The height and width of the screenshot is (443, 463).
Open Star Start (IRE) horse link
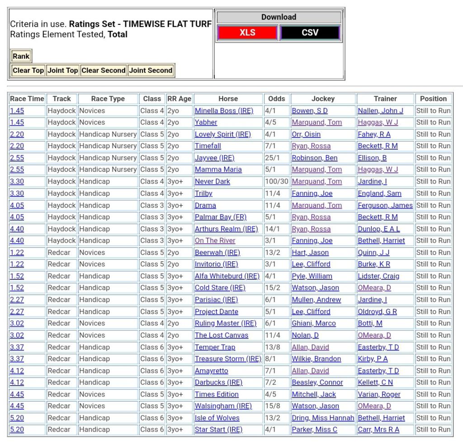tap(218, 429)
